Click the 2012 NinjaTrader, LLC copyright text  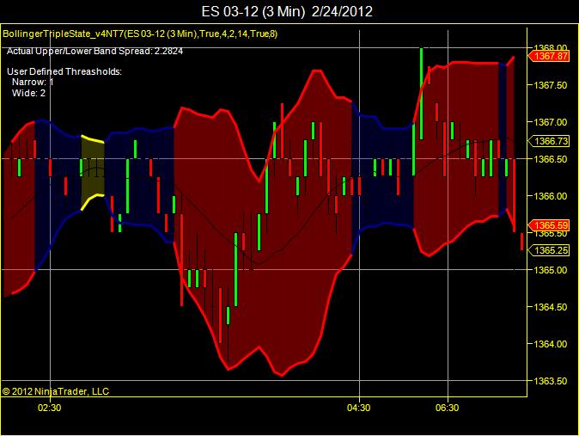[56, 391]
